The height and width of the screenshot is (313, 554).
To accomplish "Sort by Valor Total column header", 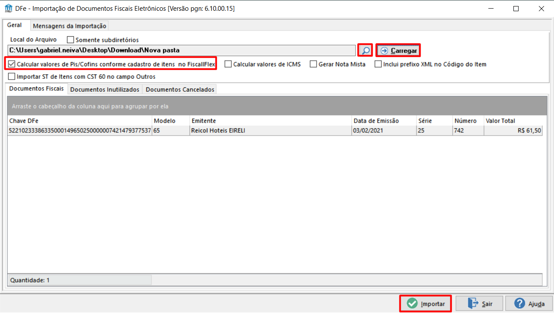I will click(513, 121).
